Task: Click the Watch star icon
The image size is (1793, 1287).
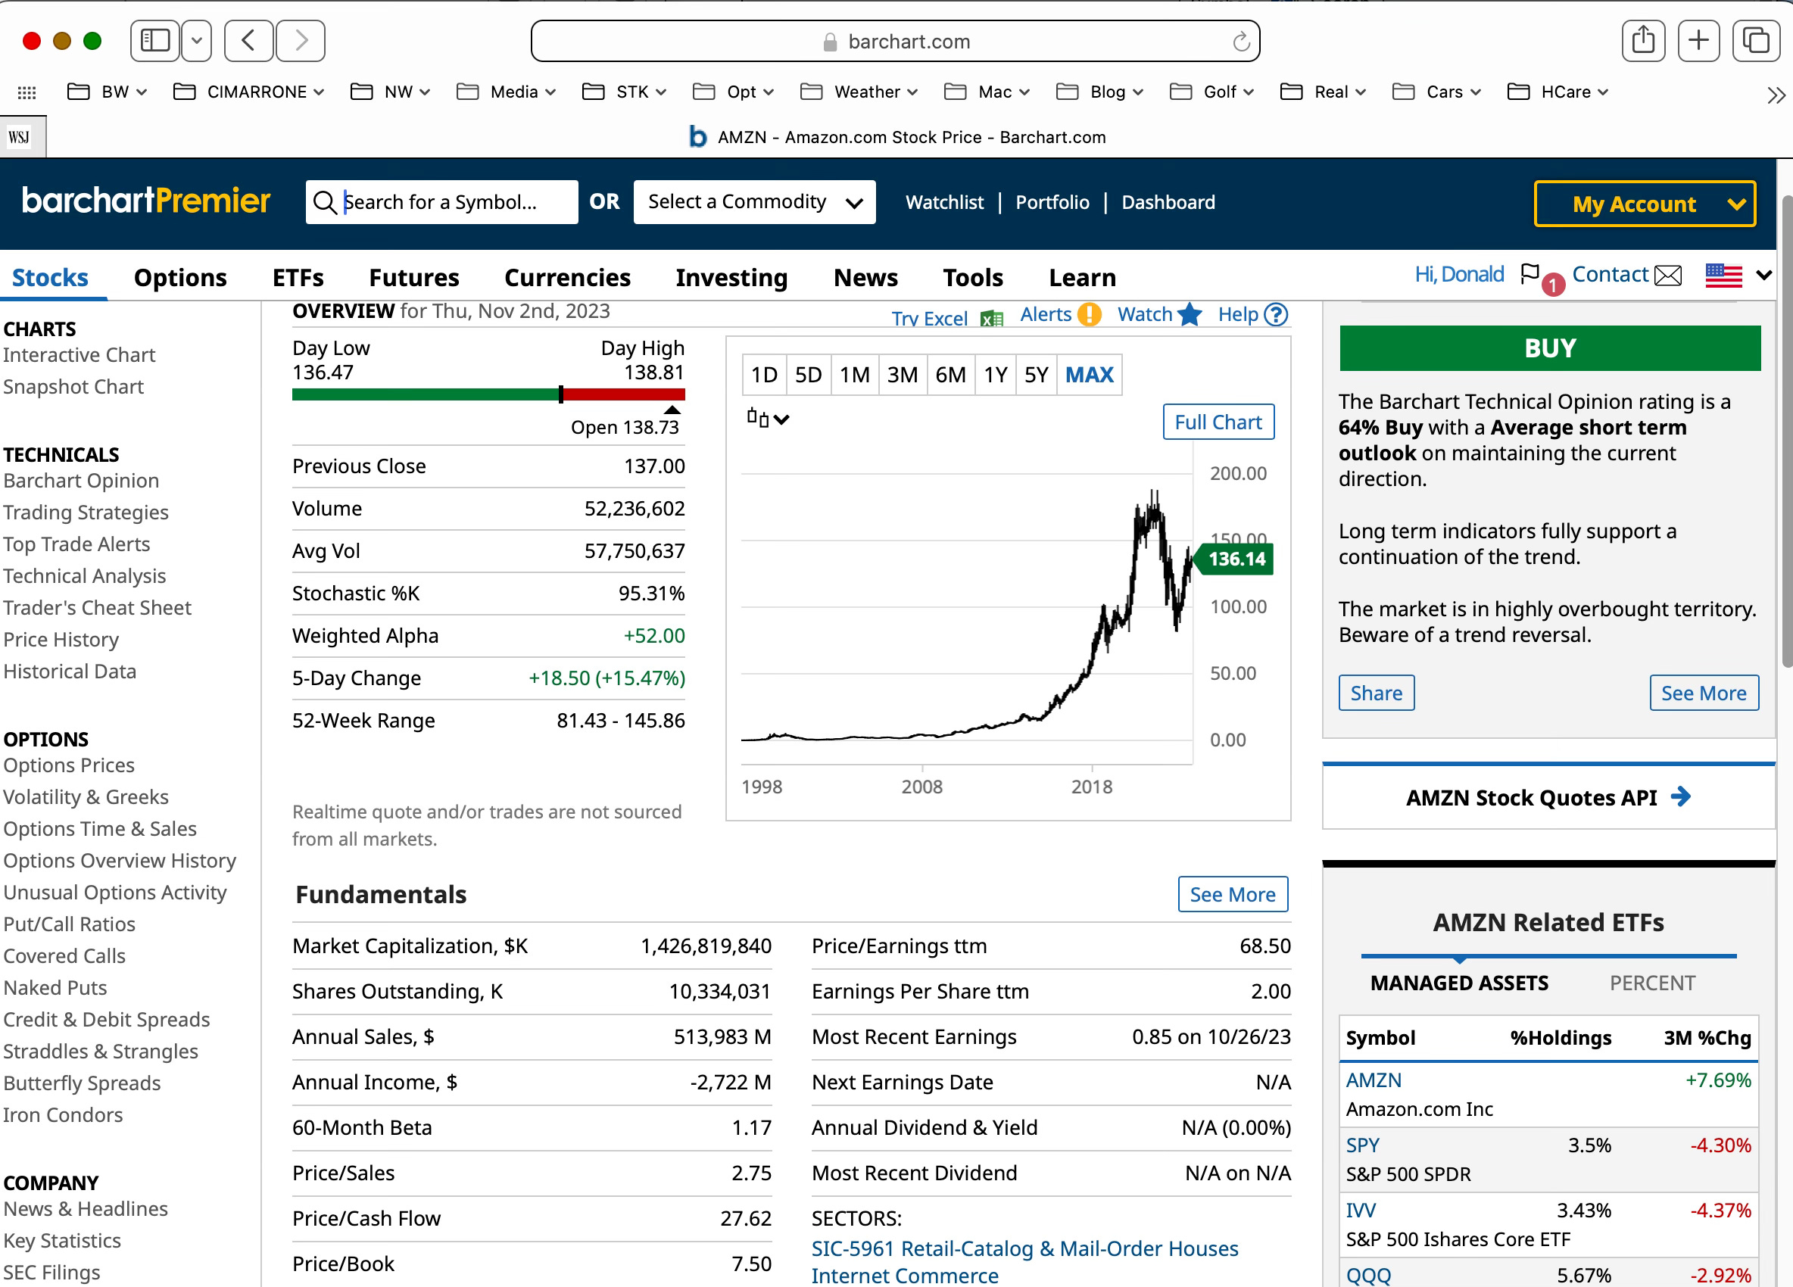Action: (1190, 315)
